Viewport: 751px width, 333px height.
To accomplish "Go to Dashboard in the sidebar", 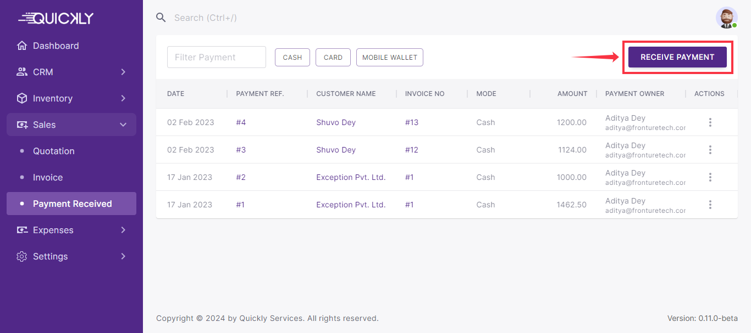I will (x=56, y=46).
